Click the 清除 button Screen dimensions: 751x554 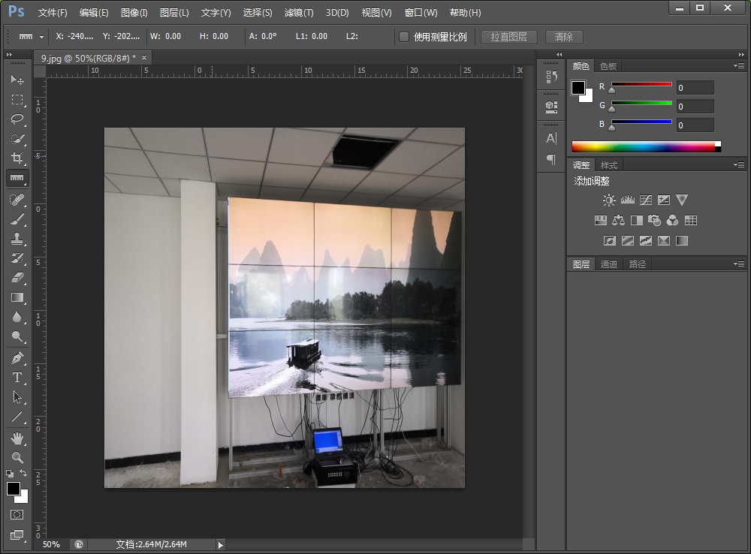point(563,36)
